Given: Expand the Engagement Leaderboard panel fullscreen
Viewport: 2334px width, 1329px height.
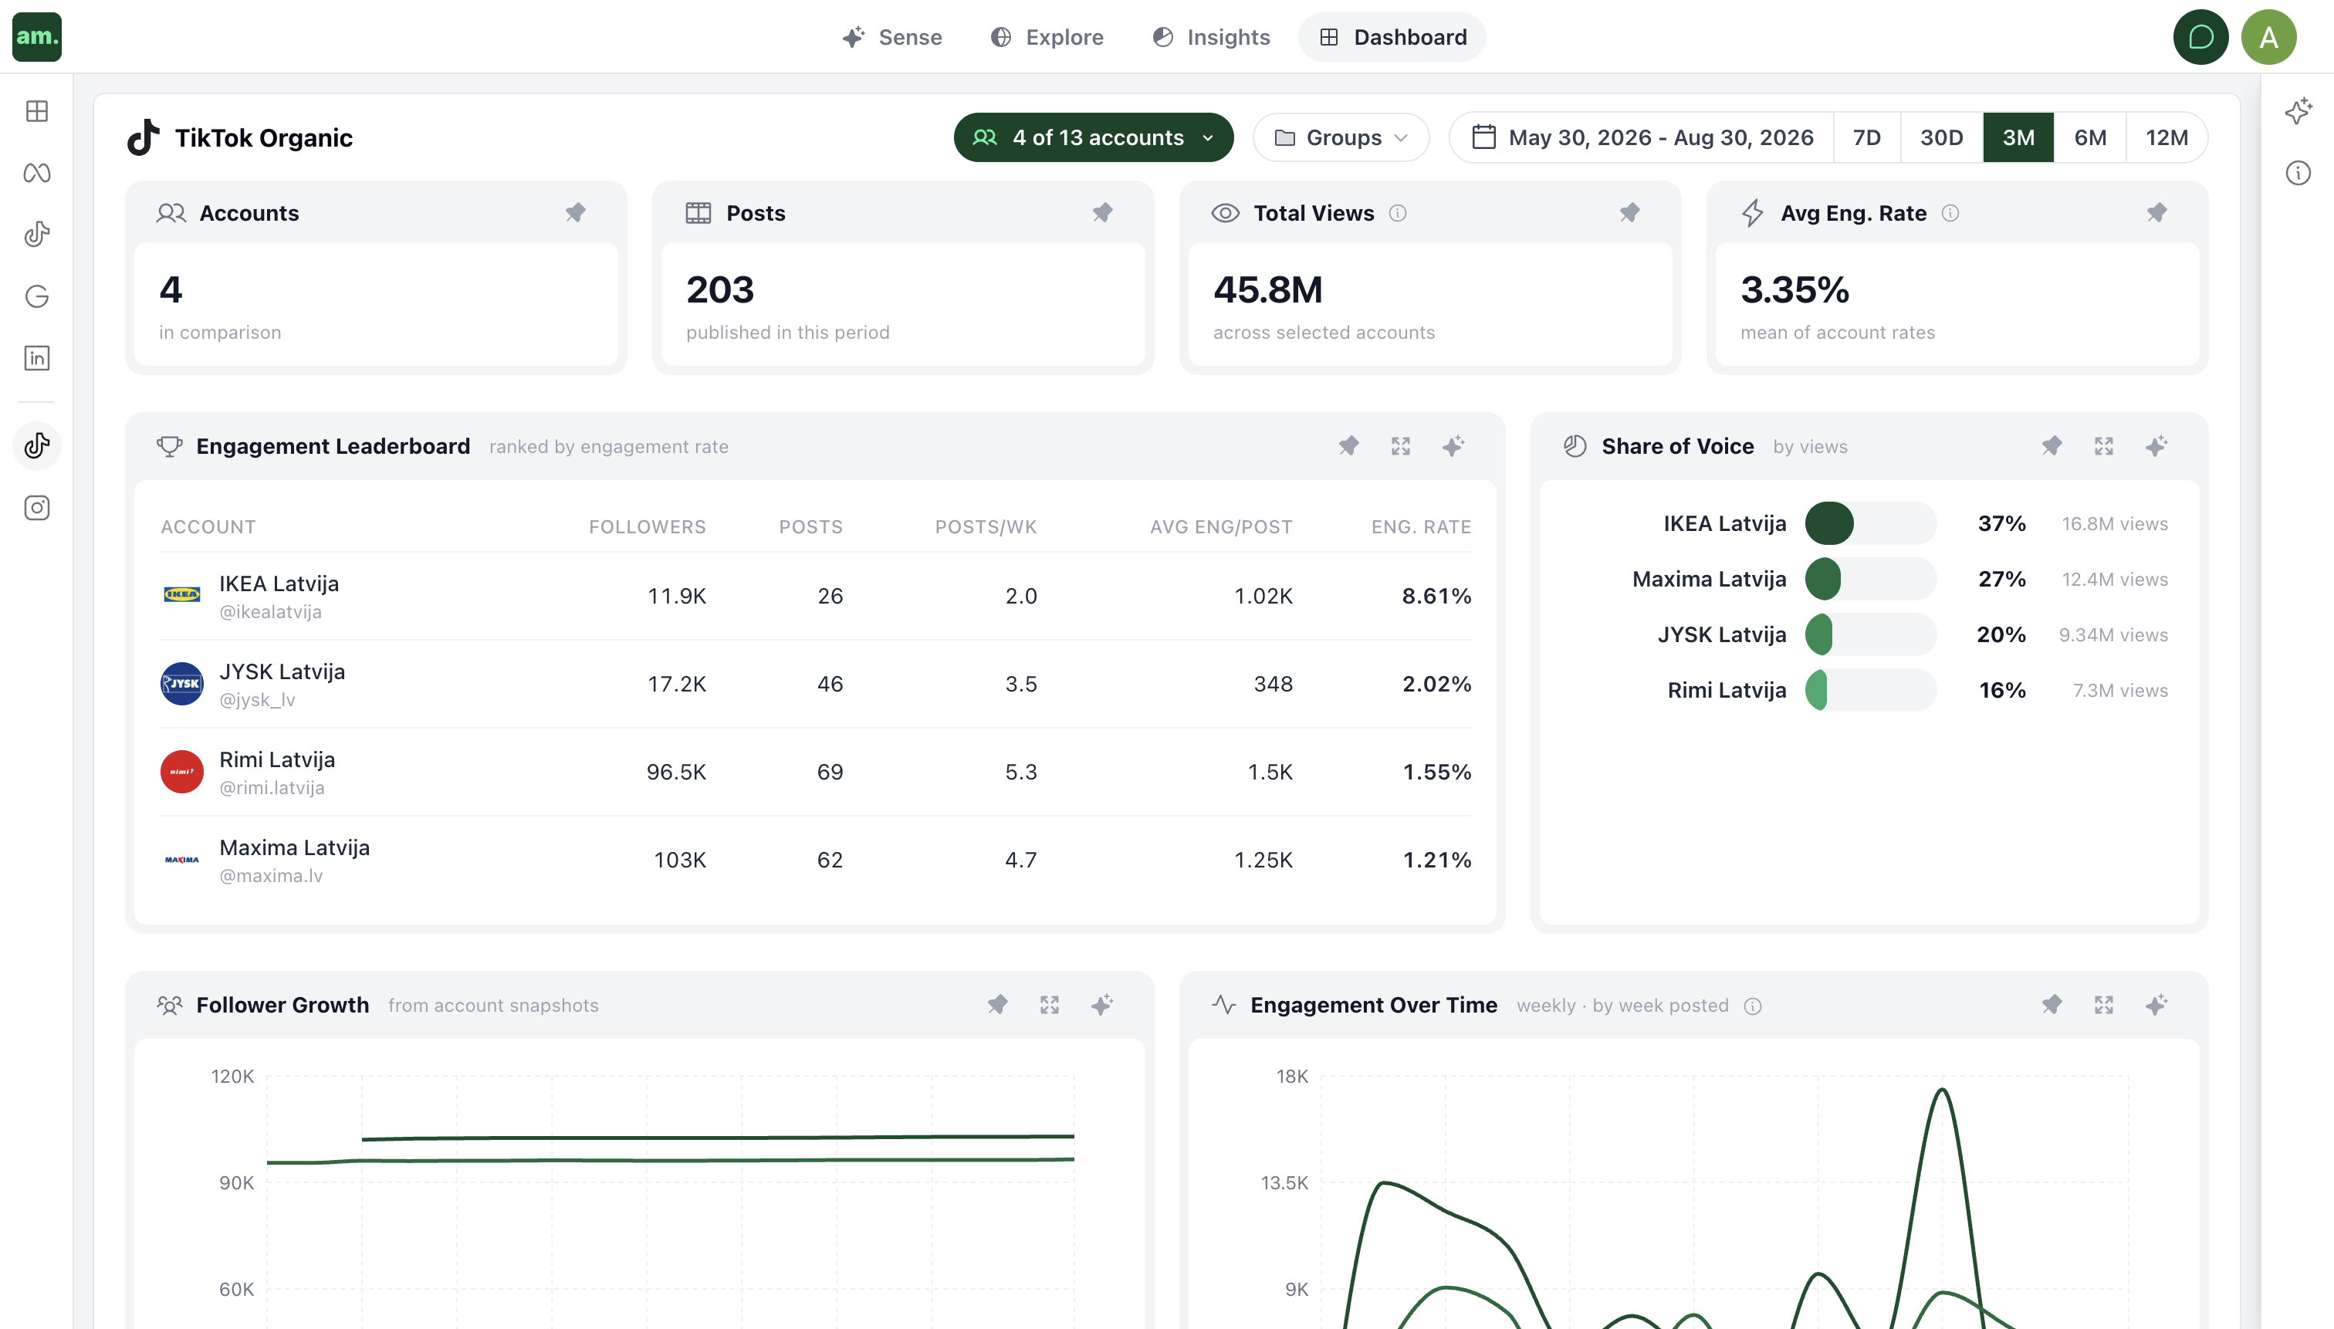Looking at the screenshot, I should (x=1400, y=446).
